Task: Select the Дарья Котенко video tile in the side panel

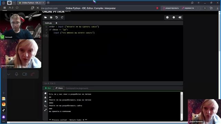Action: pyautogui.click(x=21, y=54)
